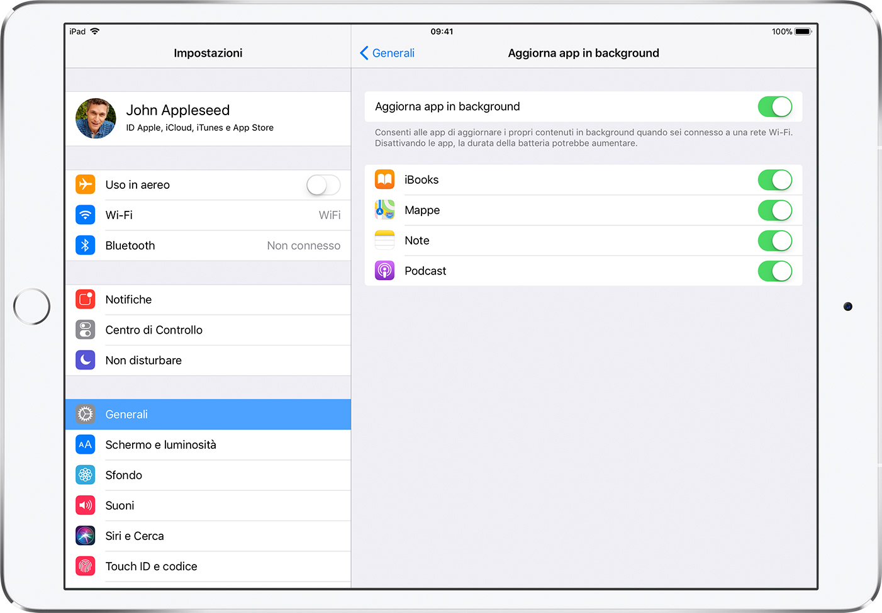Tap the iPad label in status bar
The image size is (882, 613).
tap(77, 31)
